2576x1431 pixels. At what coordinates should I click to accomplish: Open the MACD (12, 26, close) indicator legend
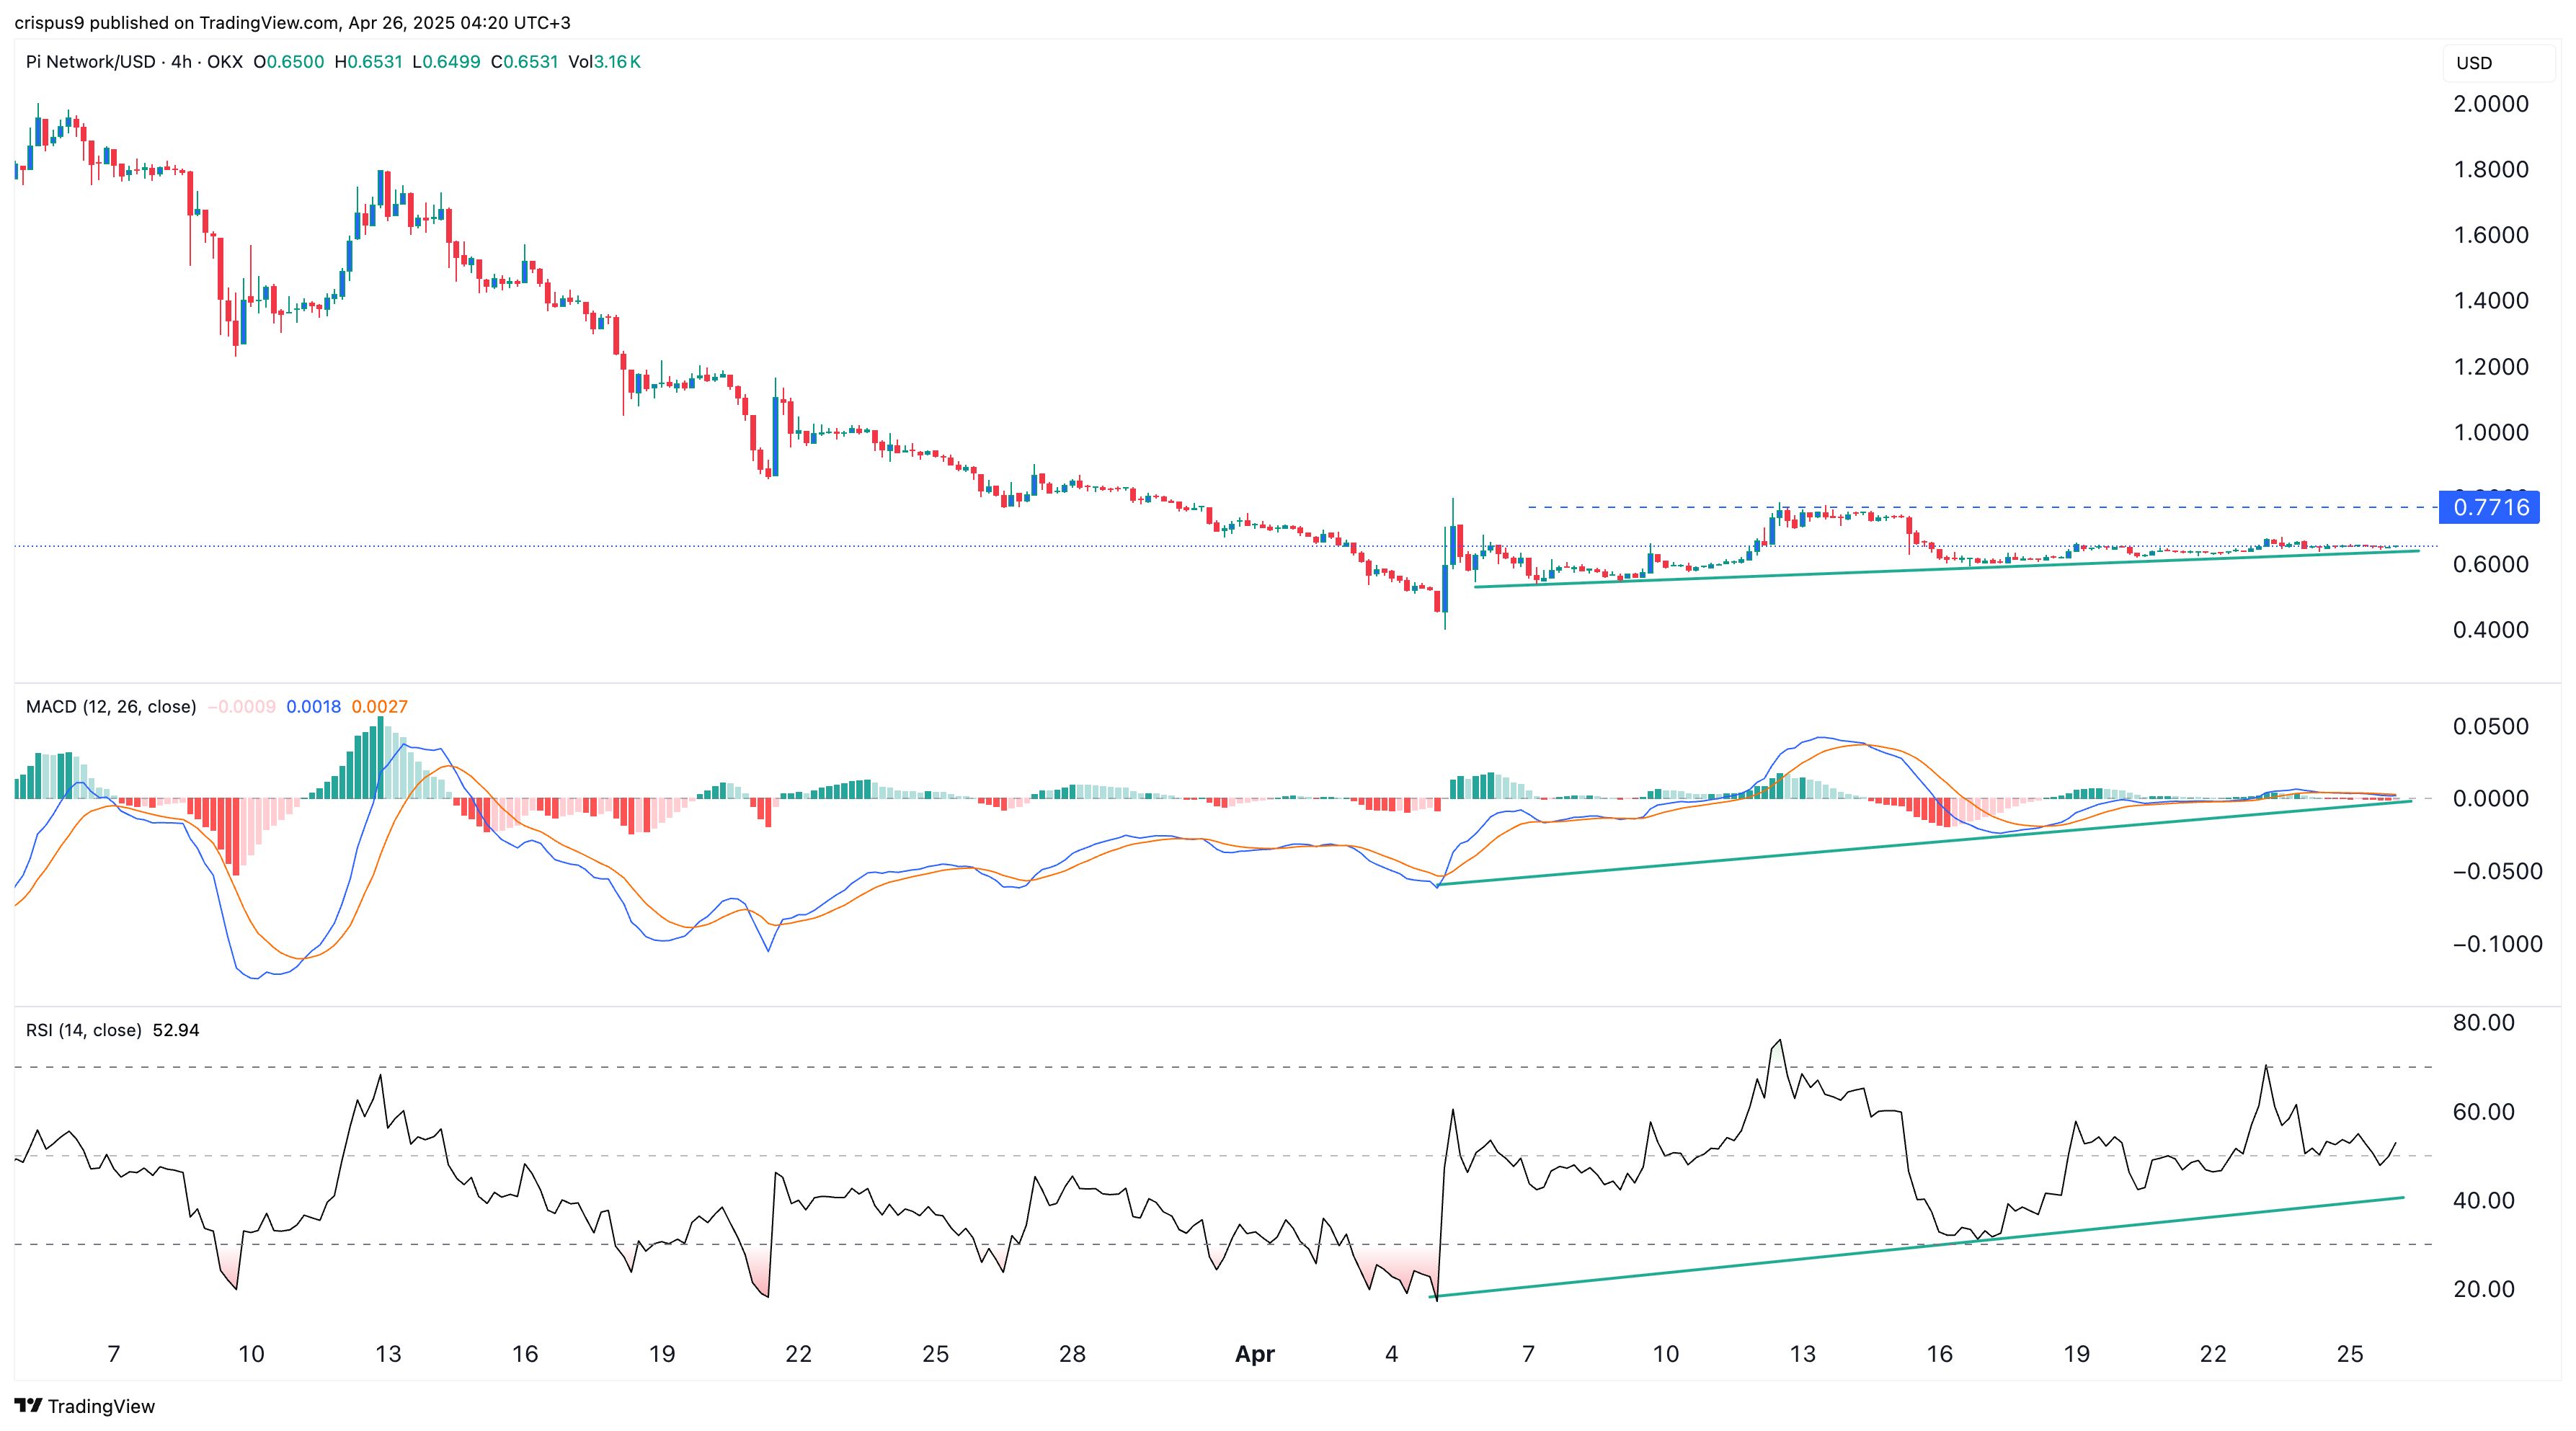[111, 707]
